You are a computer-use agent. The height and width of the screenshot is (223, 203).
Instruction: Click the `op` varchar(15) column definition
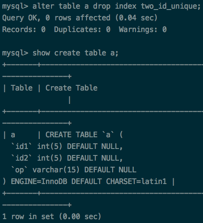coord(74,170)
